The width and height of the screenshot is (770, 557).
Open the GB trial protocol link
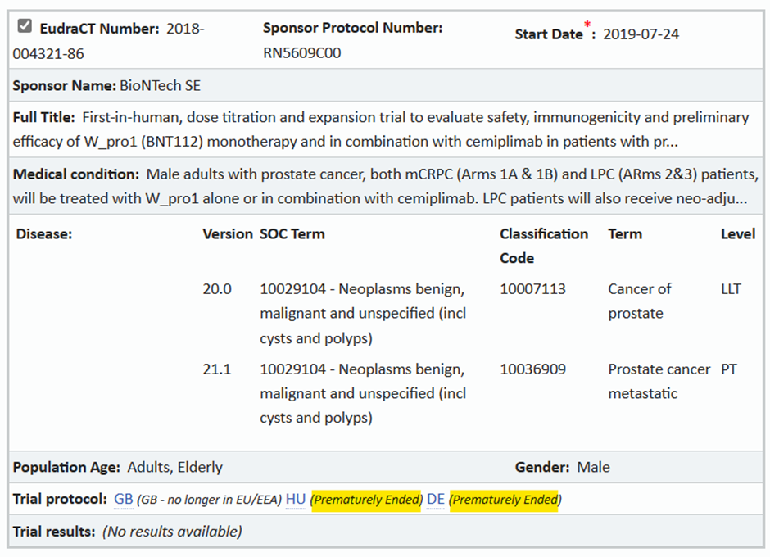123,499
